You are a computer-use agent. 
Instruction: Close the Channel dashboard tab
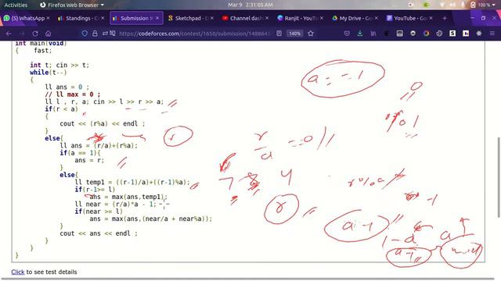click(x=267, y=18)
